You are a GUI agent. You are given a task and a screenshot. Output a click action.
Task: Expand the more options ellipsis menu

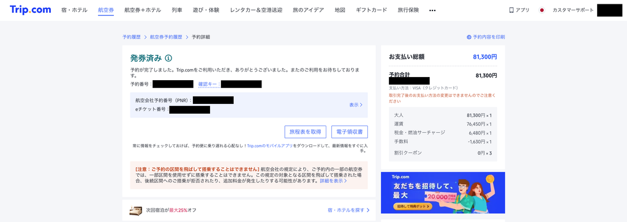(x=432, y=11)
